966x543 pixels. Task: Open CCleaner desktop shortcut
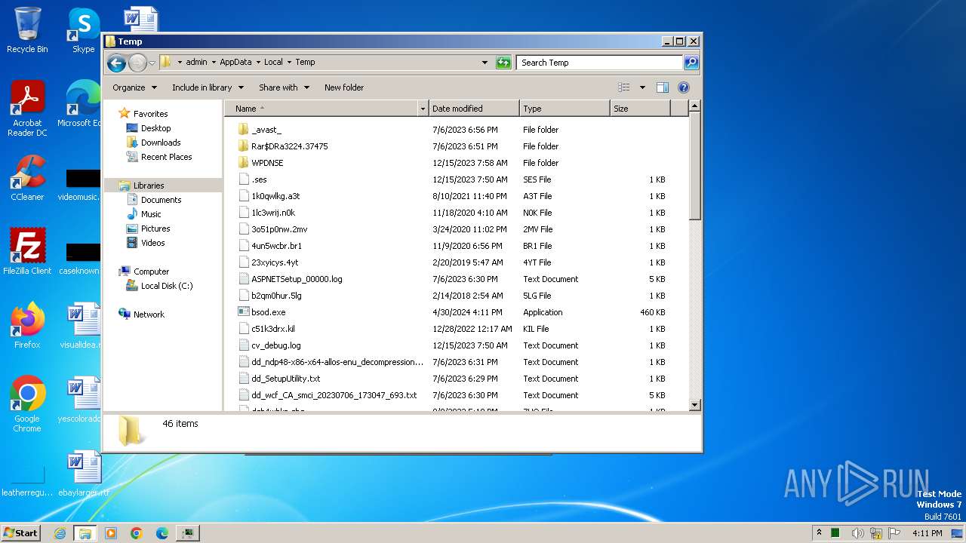coord(27,178)
